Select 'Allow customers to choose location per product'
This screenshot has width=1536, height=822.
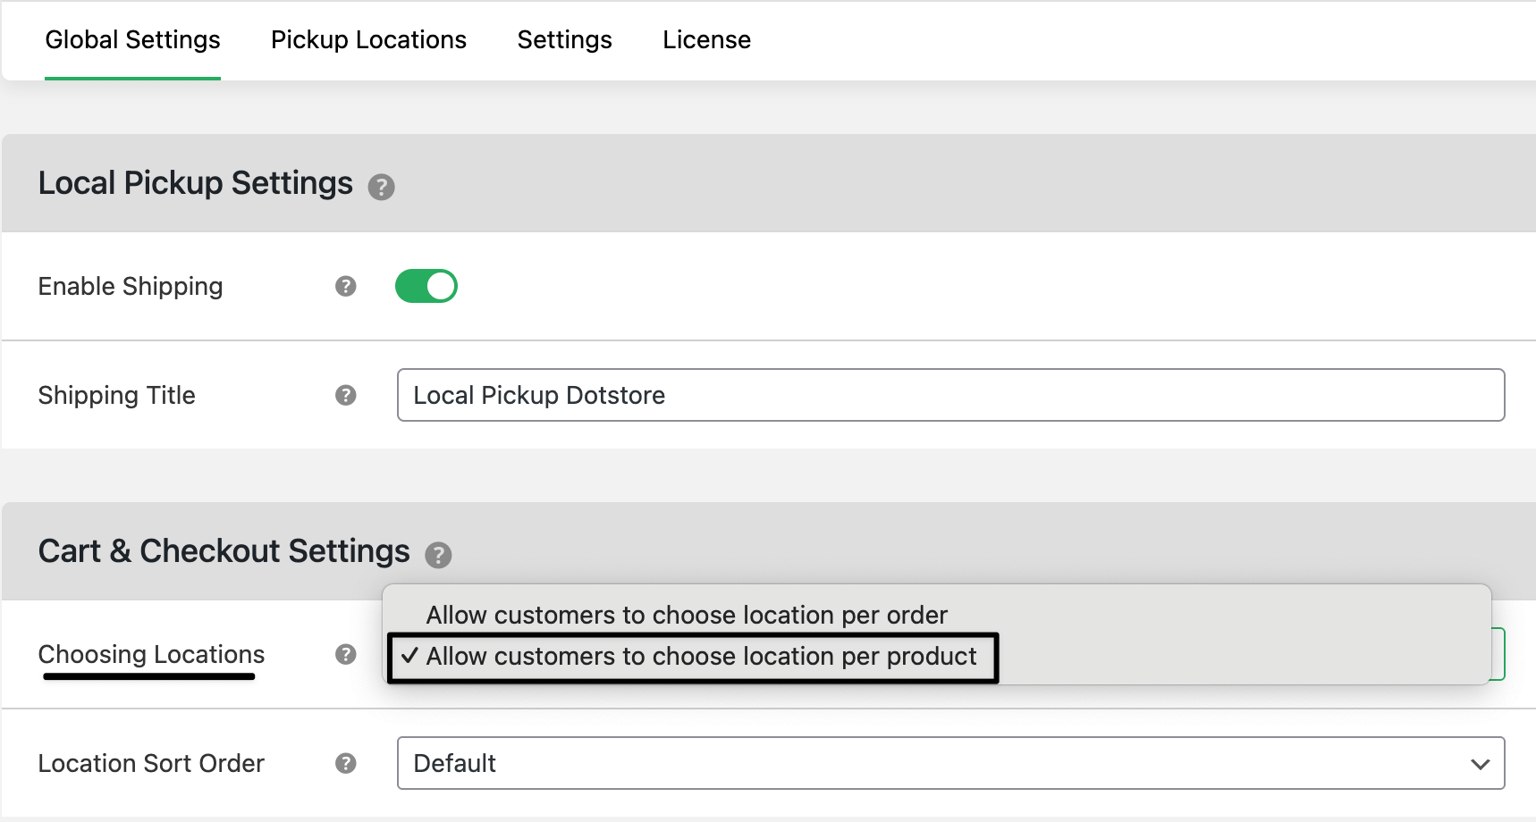click(x=701, y=657)
